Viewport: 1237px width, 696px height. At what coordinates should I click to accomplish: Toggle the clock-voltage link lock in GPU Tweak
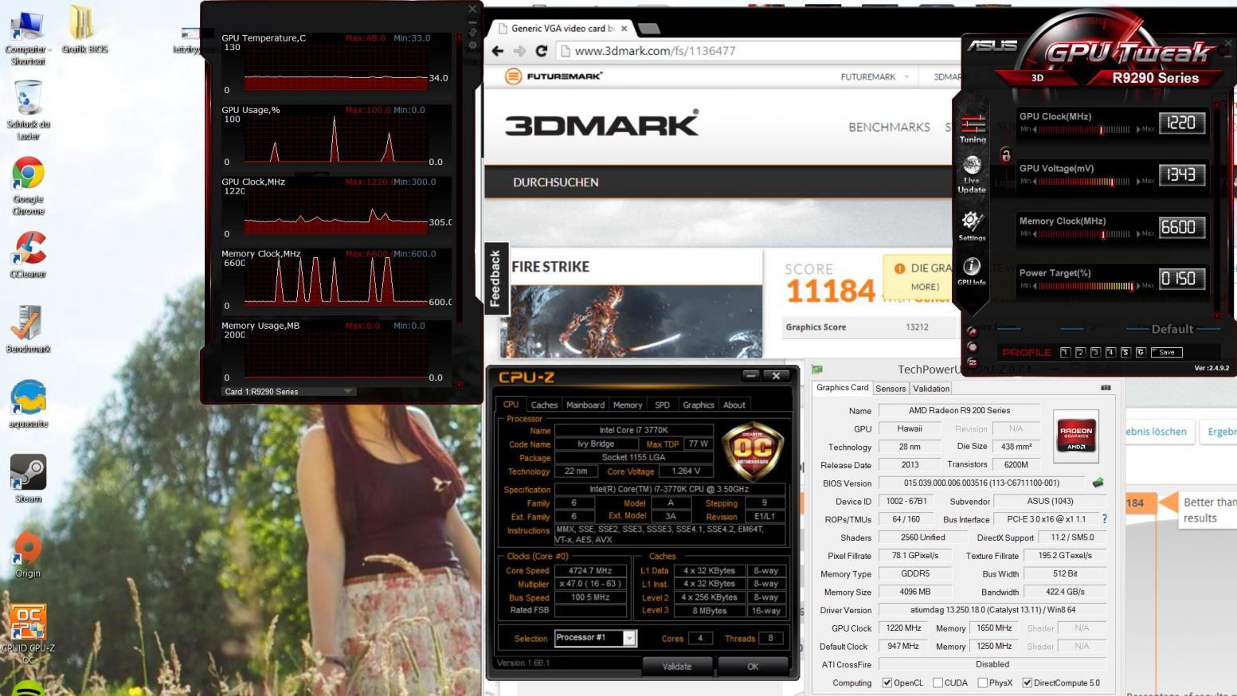[x=1005, y=155]
